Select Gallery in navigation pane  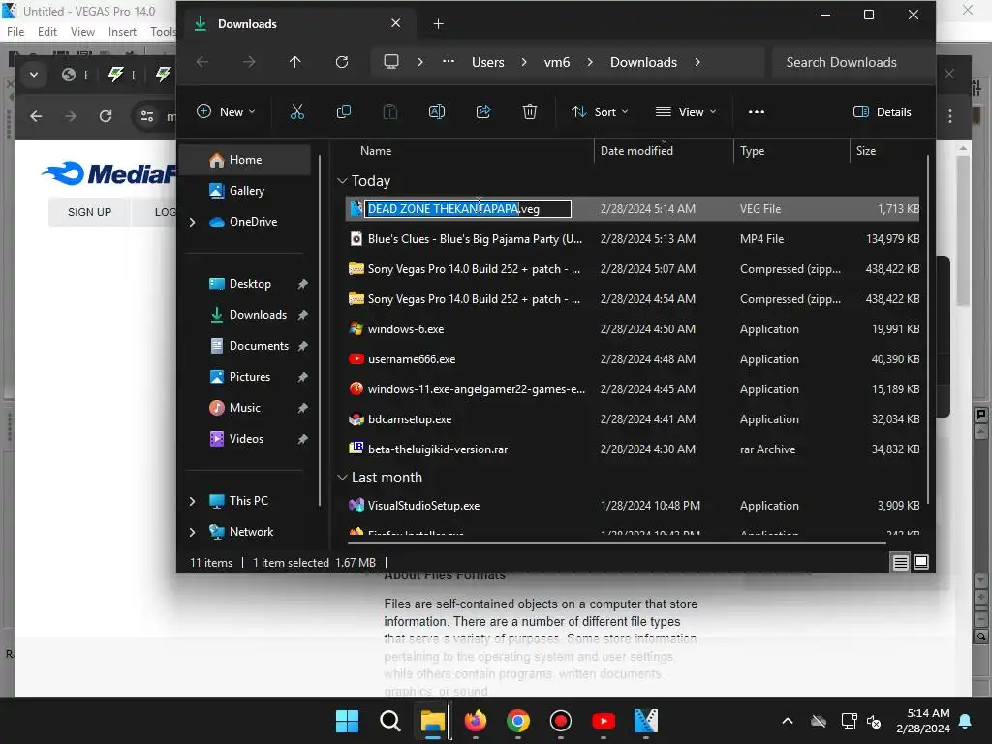tap(245, 191)
